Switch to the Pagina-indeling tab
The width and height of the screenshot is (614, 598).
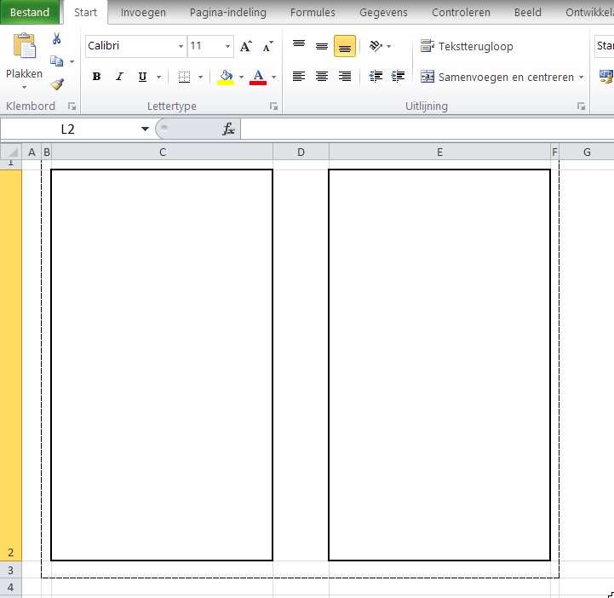[x=227, y=13]
